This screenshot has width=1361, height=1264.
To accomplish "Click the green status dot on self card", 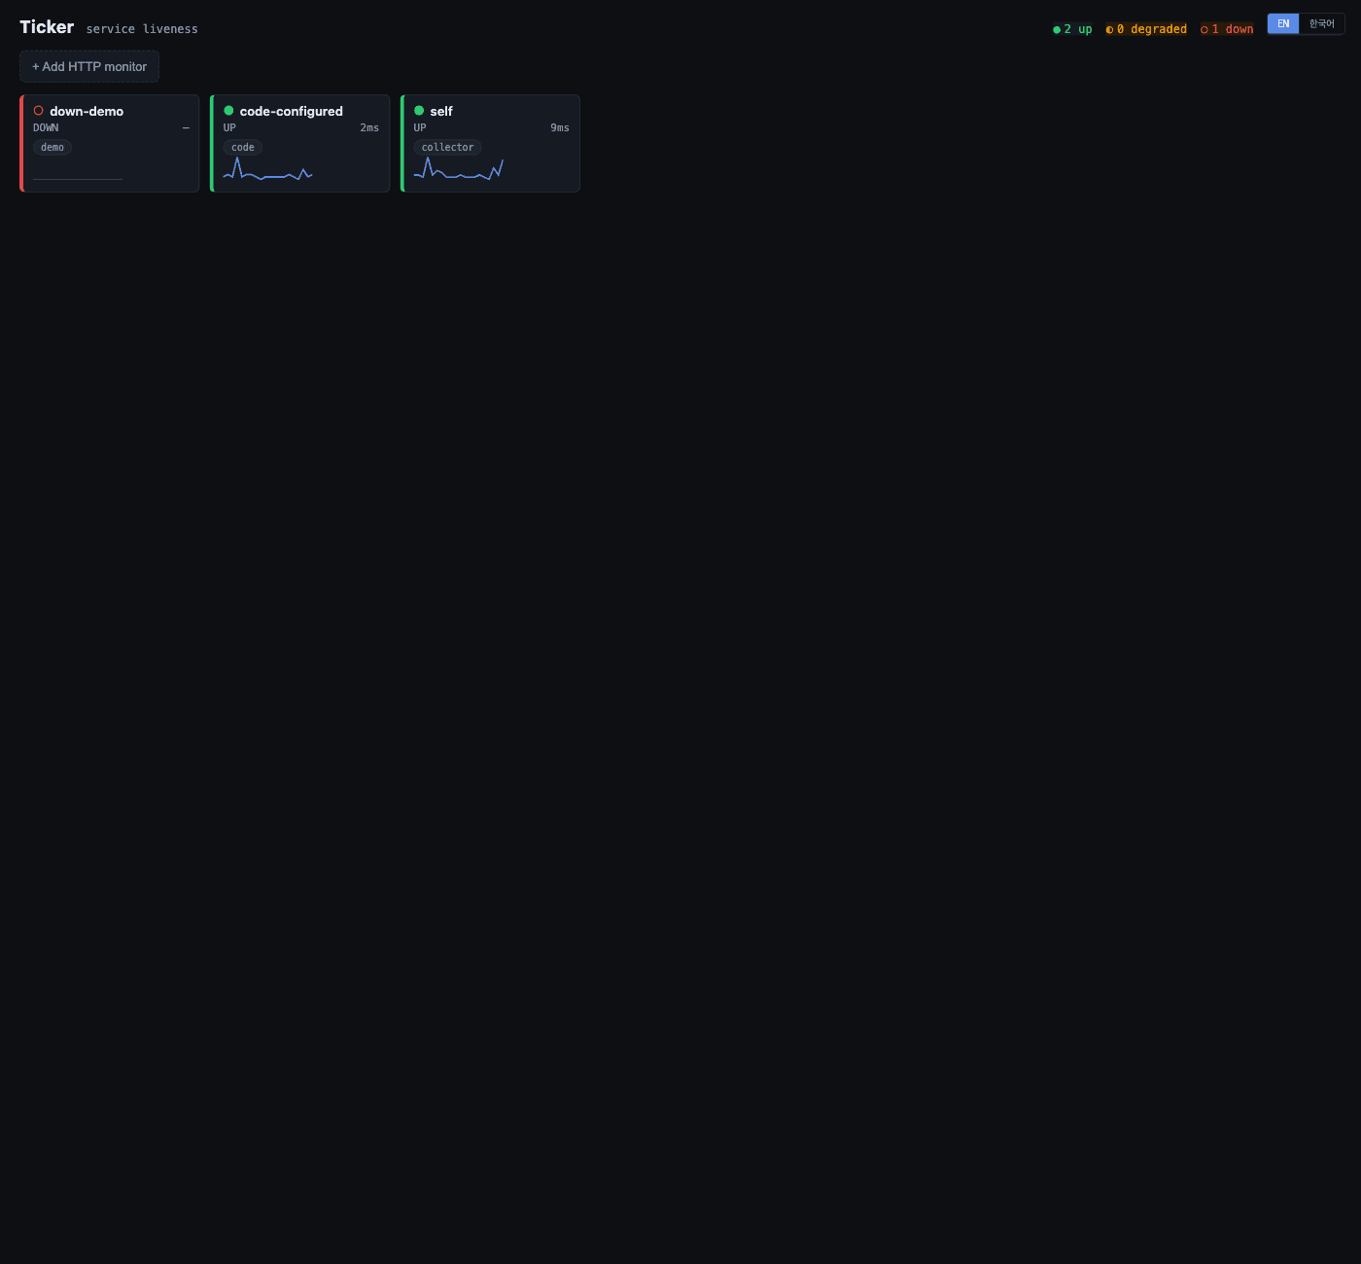I will 419,111.
